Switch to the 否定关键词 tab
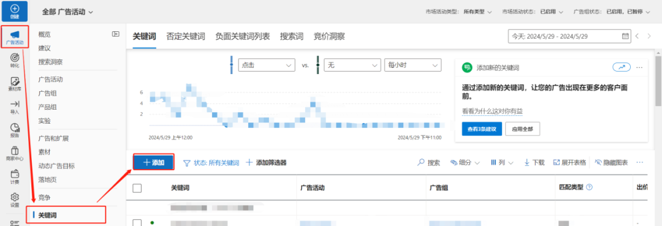Screen dimensions: 662x226 (x=186, y=36)
